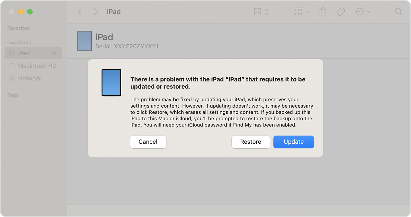Click the Tags sidebar heading
The image size is (411, 217).
click(13, 95)
